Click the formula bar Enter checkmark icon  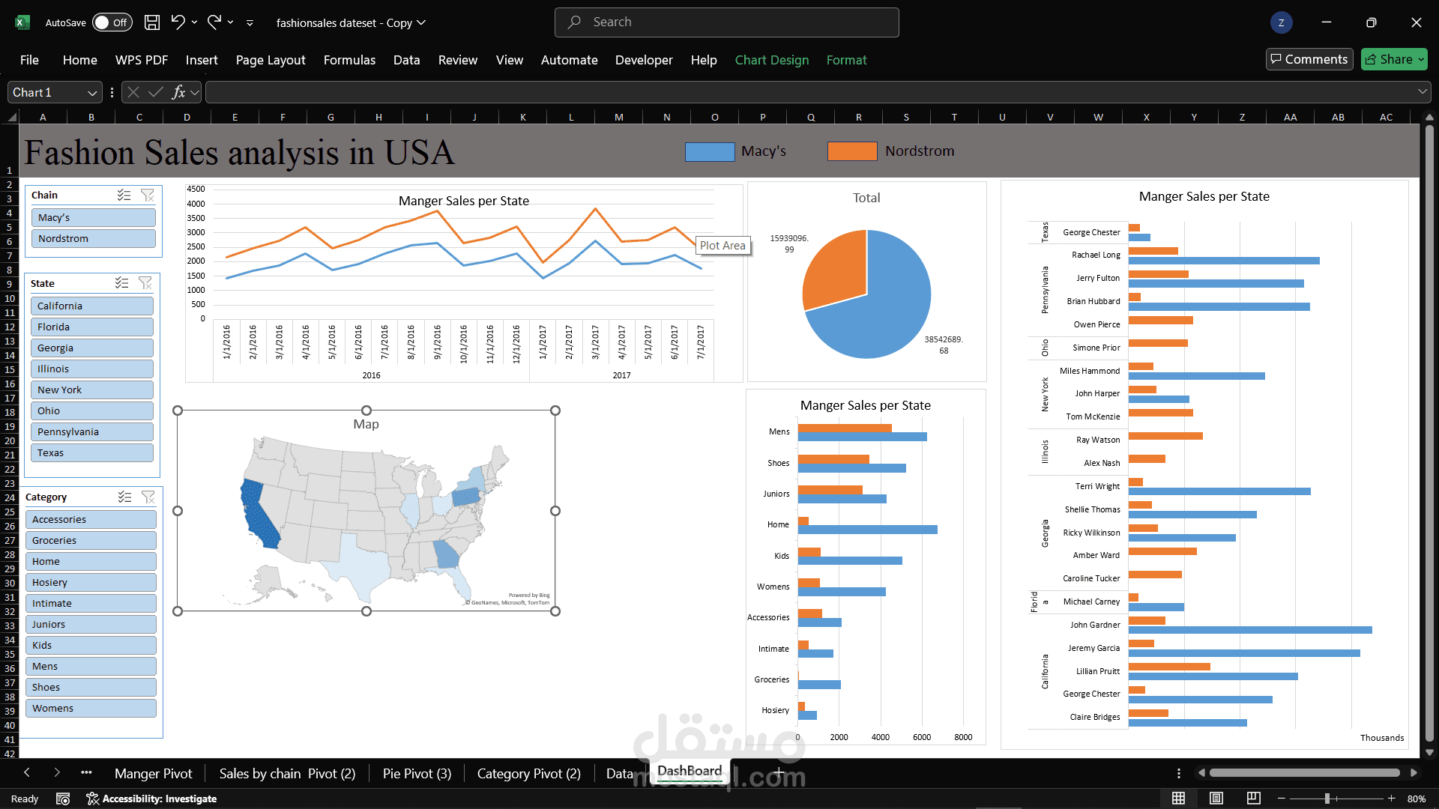[x=156, y=92]
